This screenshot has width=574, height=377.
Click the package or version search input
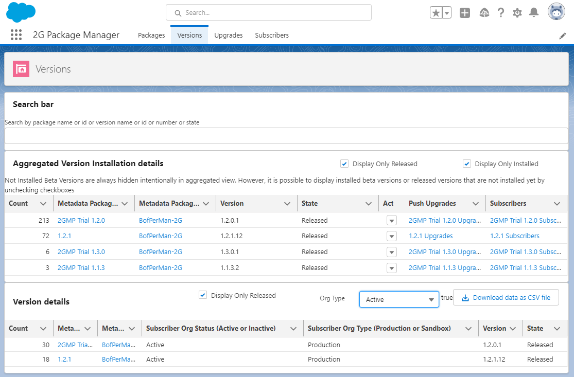click(x=286, y=136)
